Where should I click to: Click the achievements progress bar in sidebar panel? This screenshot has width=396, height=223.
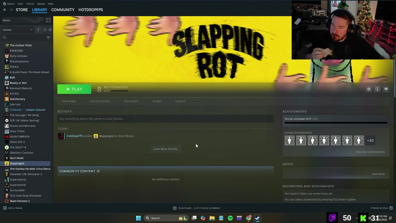(x=336, y=123)
